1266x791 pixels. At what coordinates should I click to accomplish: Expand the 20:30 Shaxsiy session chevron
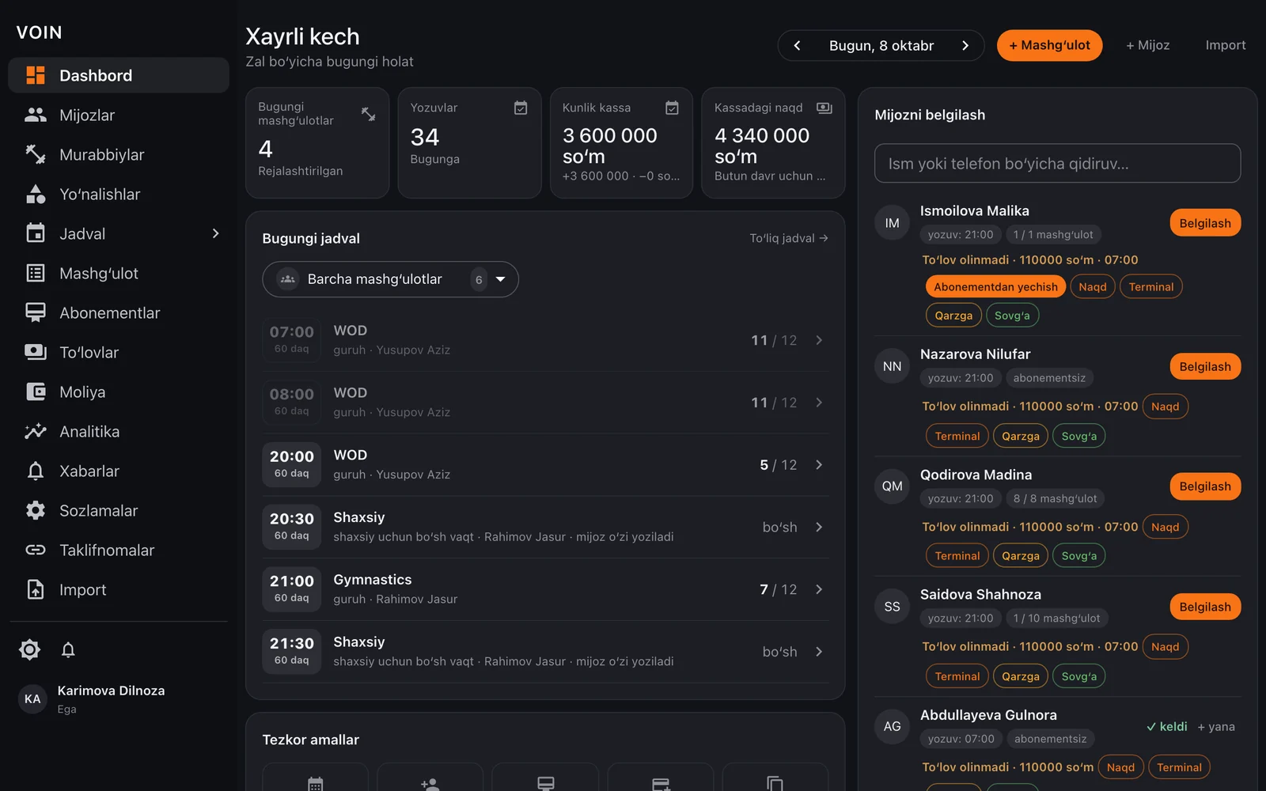[x=819, y=527]
